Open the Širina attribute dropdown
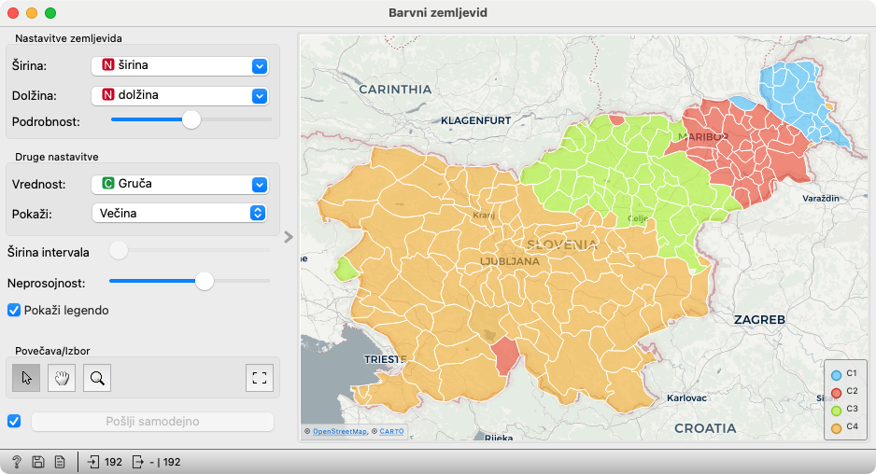Image resolution: width=876 pixels, height=474 pixels. click(180, 66)
